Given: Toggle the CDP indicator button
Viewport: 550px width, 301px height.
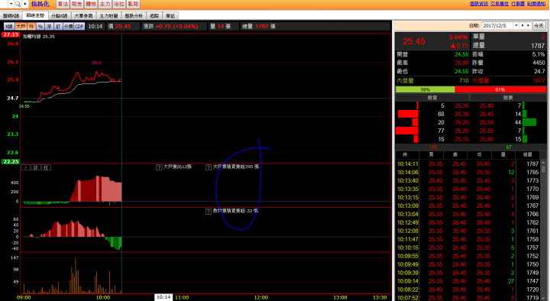Looking at the screenshot, I should 79,26.
